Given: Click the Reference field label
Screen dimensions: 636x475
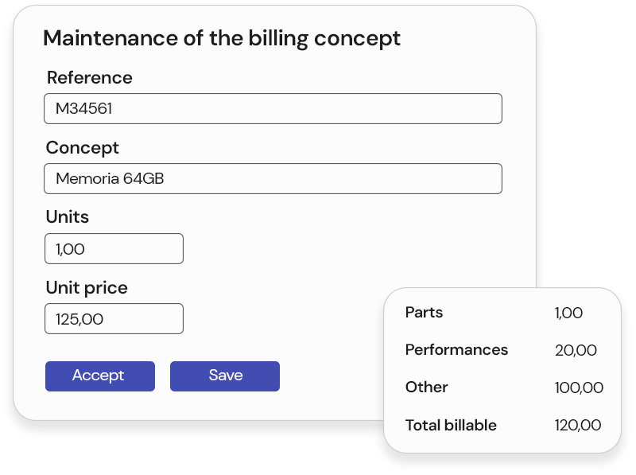Looking at the screenshot, I should click(x=89, y=78).
